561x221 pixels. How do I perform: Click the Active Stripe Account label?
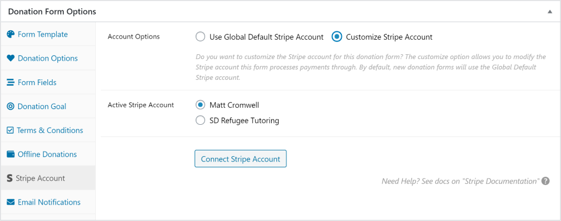(141, 105)
